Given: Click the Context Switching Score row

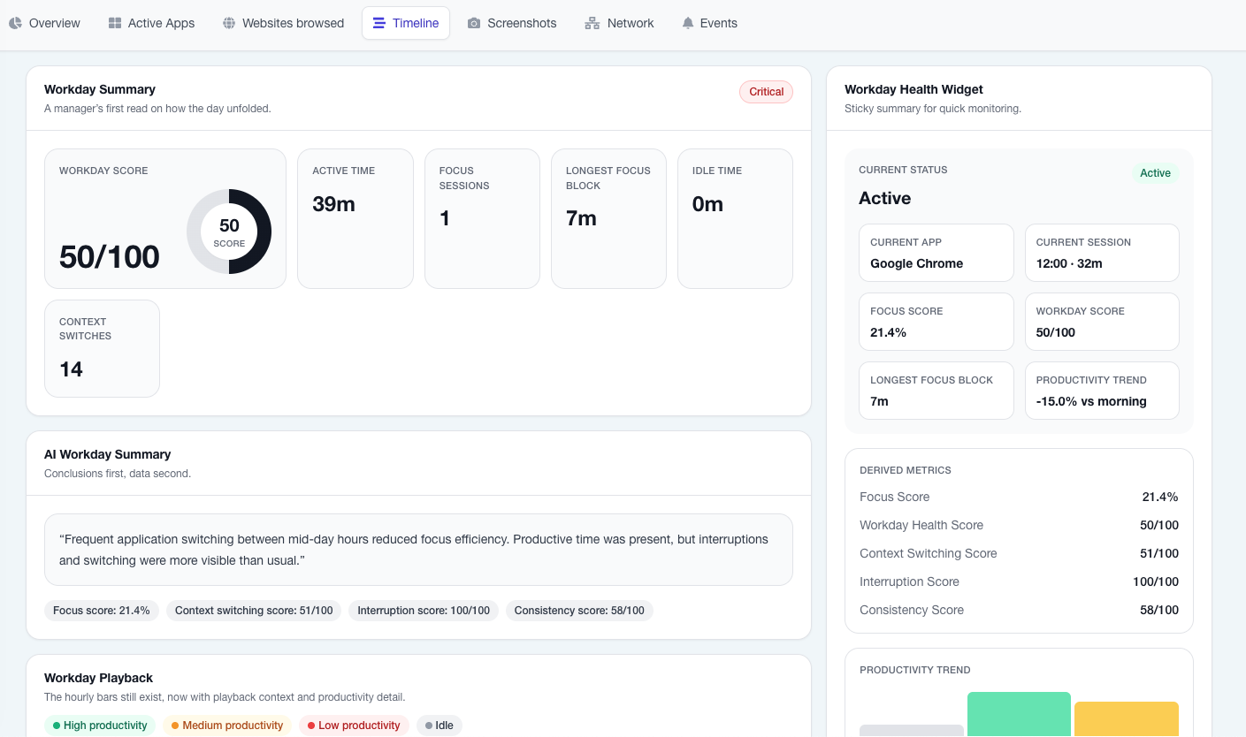Looking at the screenshot, I should click(1019, 553).
